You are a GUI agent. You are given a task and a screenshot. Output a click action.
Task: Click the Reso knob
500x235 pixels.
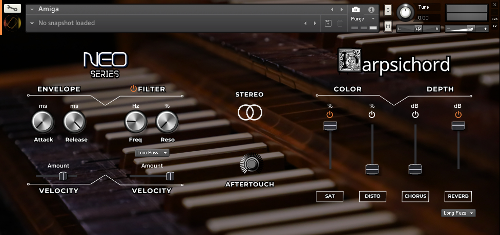click(167, 122)
